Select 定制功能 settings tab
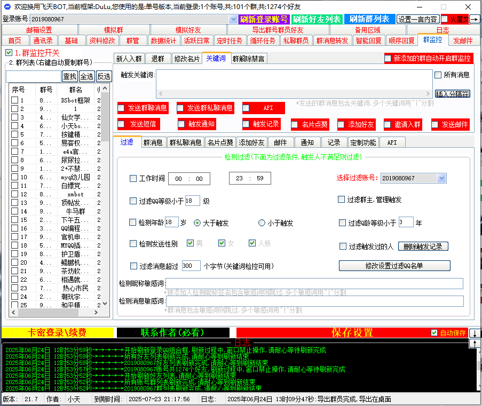The image size is (482, 406). 363,142
